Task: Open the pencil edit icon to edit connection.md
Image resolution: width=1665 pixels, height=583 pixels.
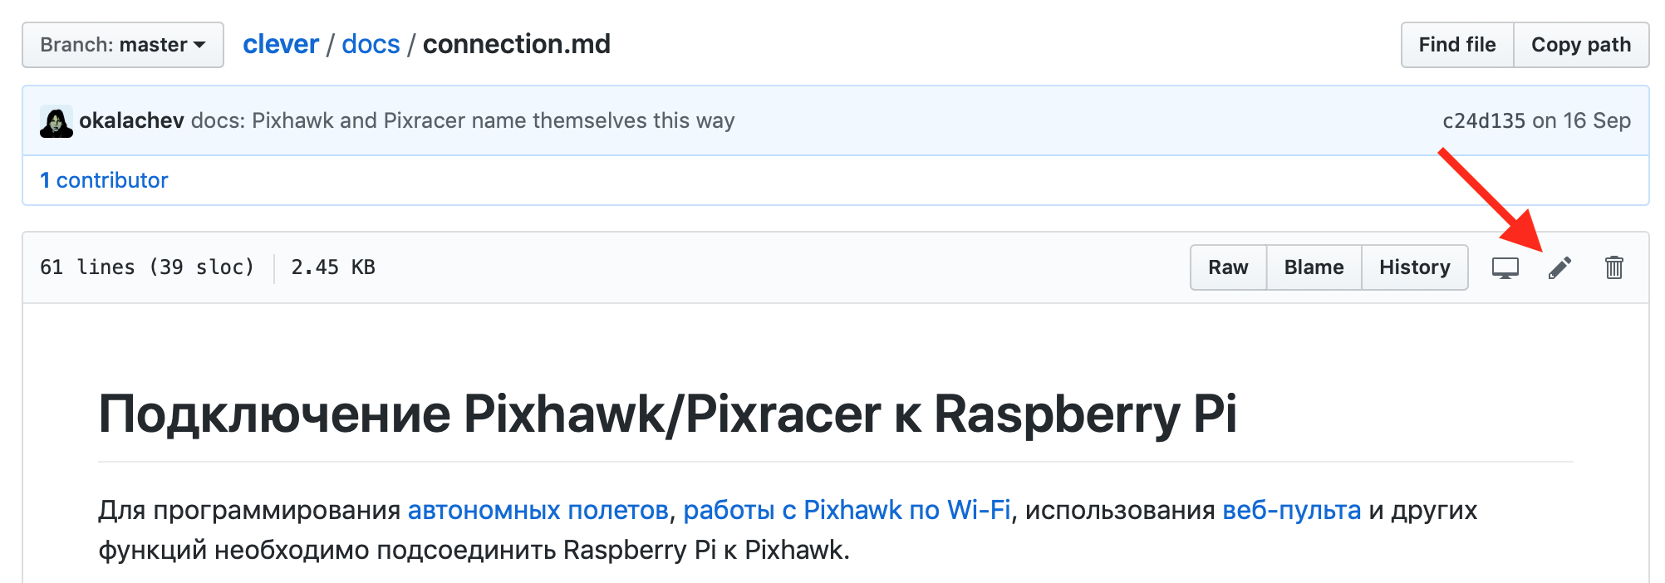Action: point(1560,267)
